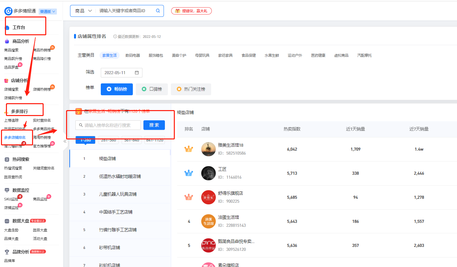Select 儿童机器人玩具店铺 in the list

pyautogui.click(x=120, y=194)
